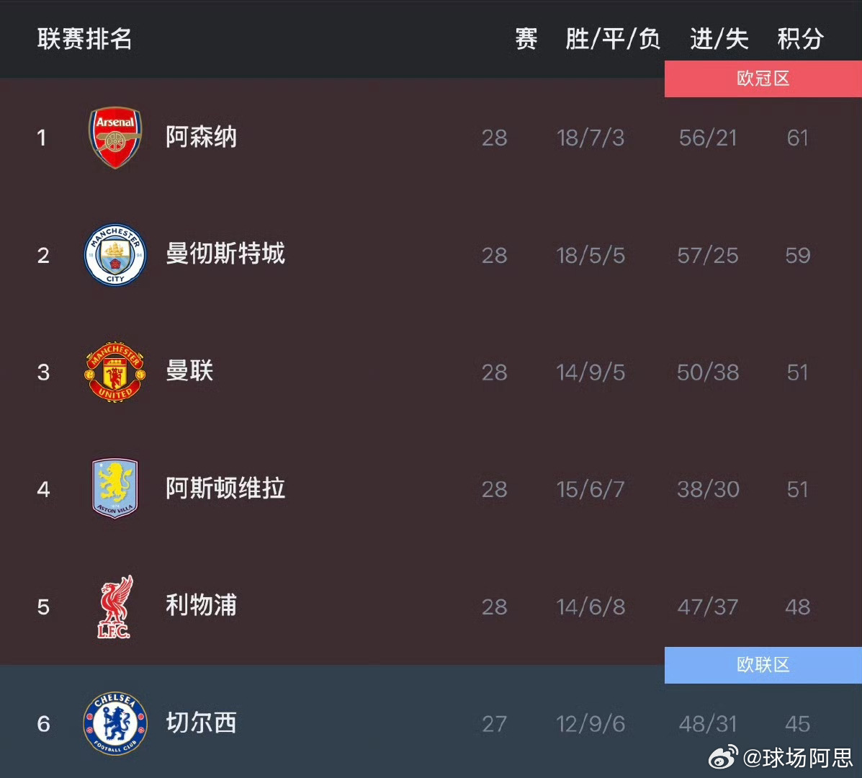Click the Weibo logo in watermark
862x778 pixels.
pos(723,758)
